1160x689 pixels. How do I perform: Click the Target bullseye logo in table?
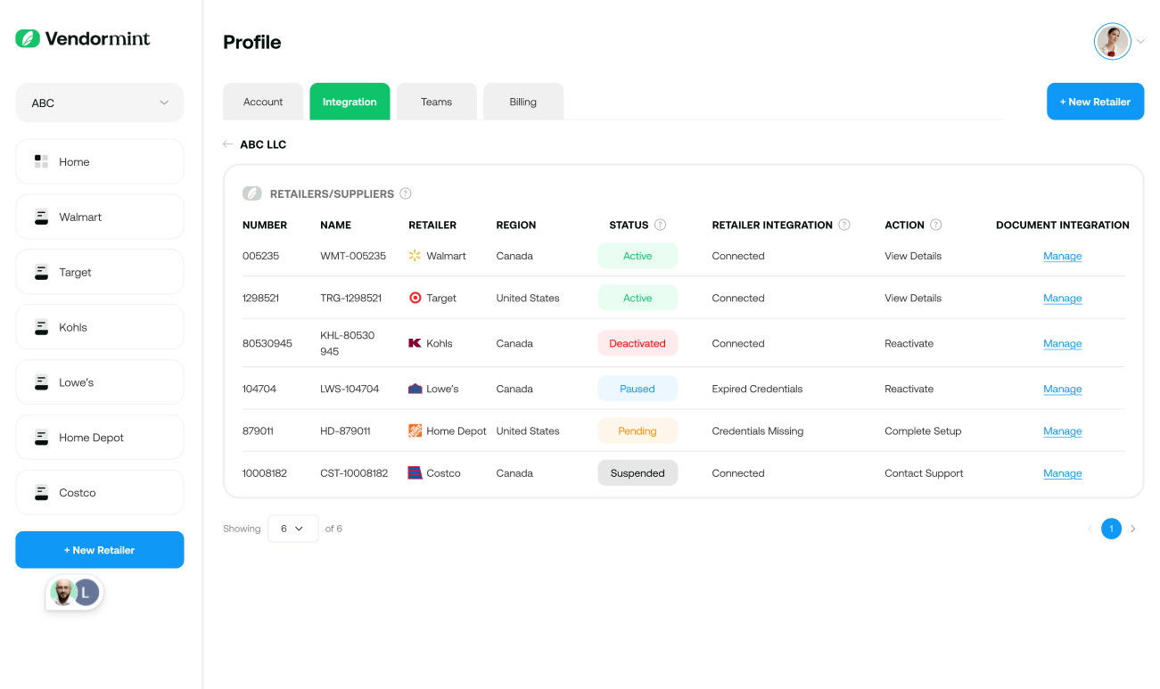tap(415, 298)
